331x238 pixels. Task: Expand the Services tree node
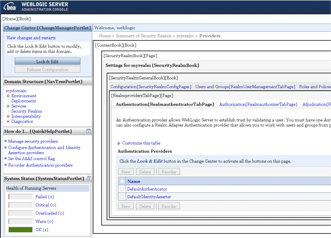[x=8, y=106]
